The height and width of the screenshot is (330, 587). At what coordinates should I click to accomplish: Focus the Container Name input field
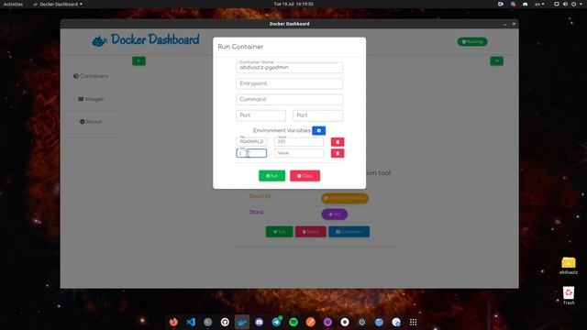[x=290, y=68]
